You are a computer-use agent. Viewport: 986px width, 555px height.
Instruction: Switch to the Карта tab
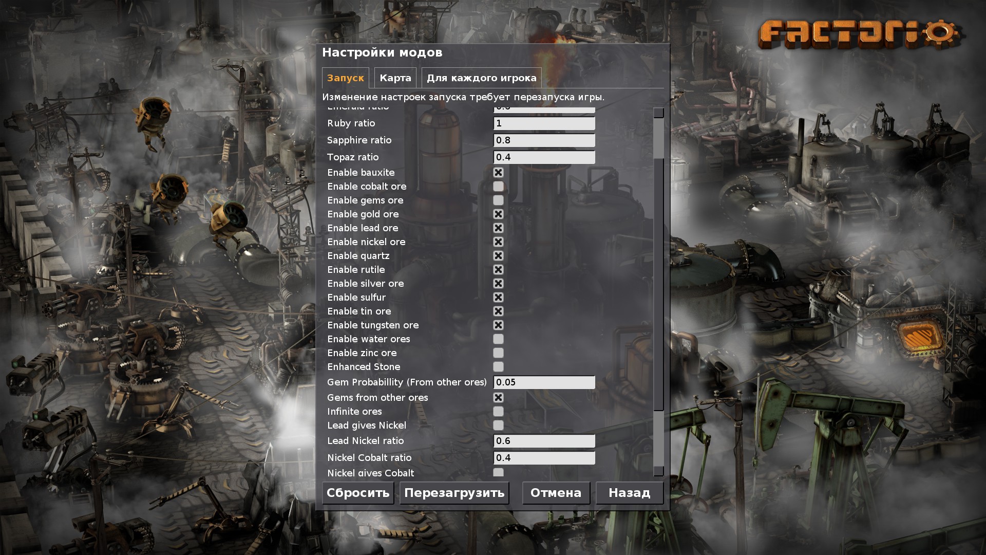click(395, 78)
